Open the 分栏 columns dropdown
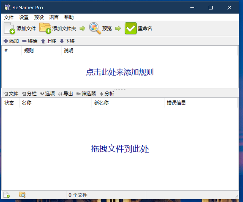 point(29,94)
